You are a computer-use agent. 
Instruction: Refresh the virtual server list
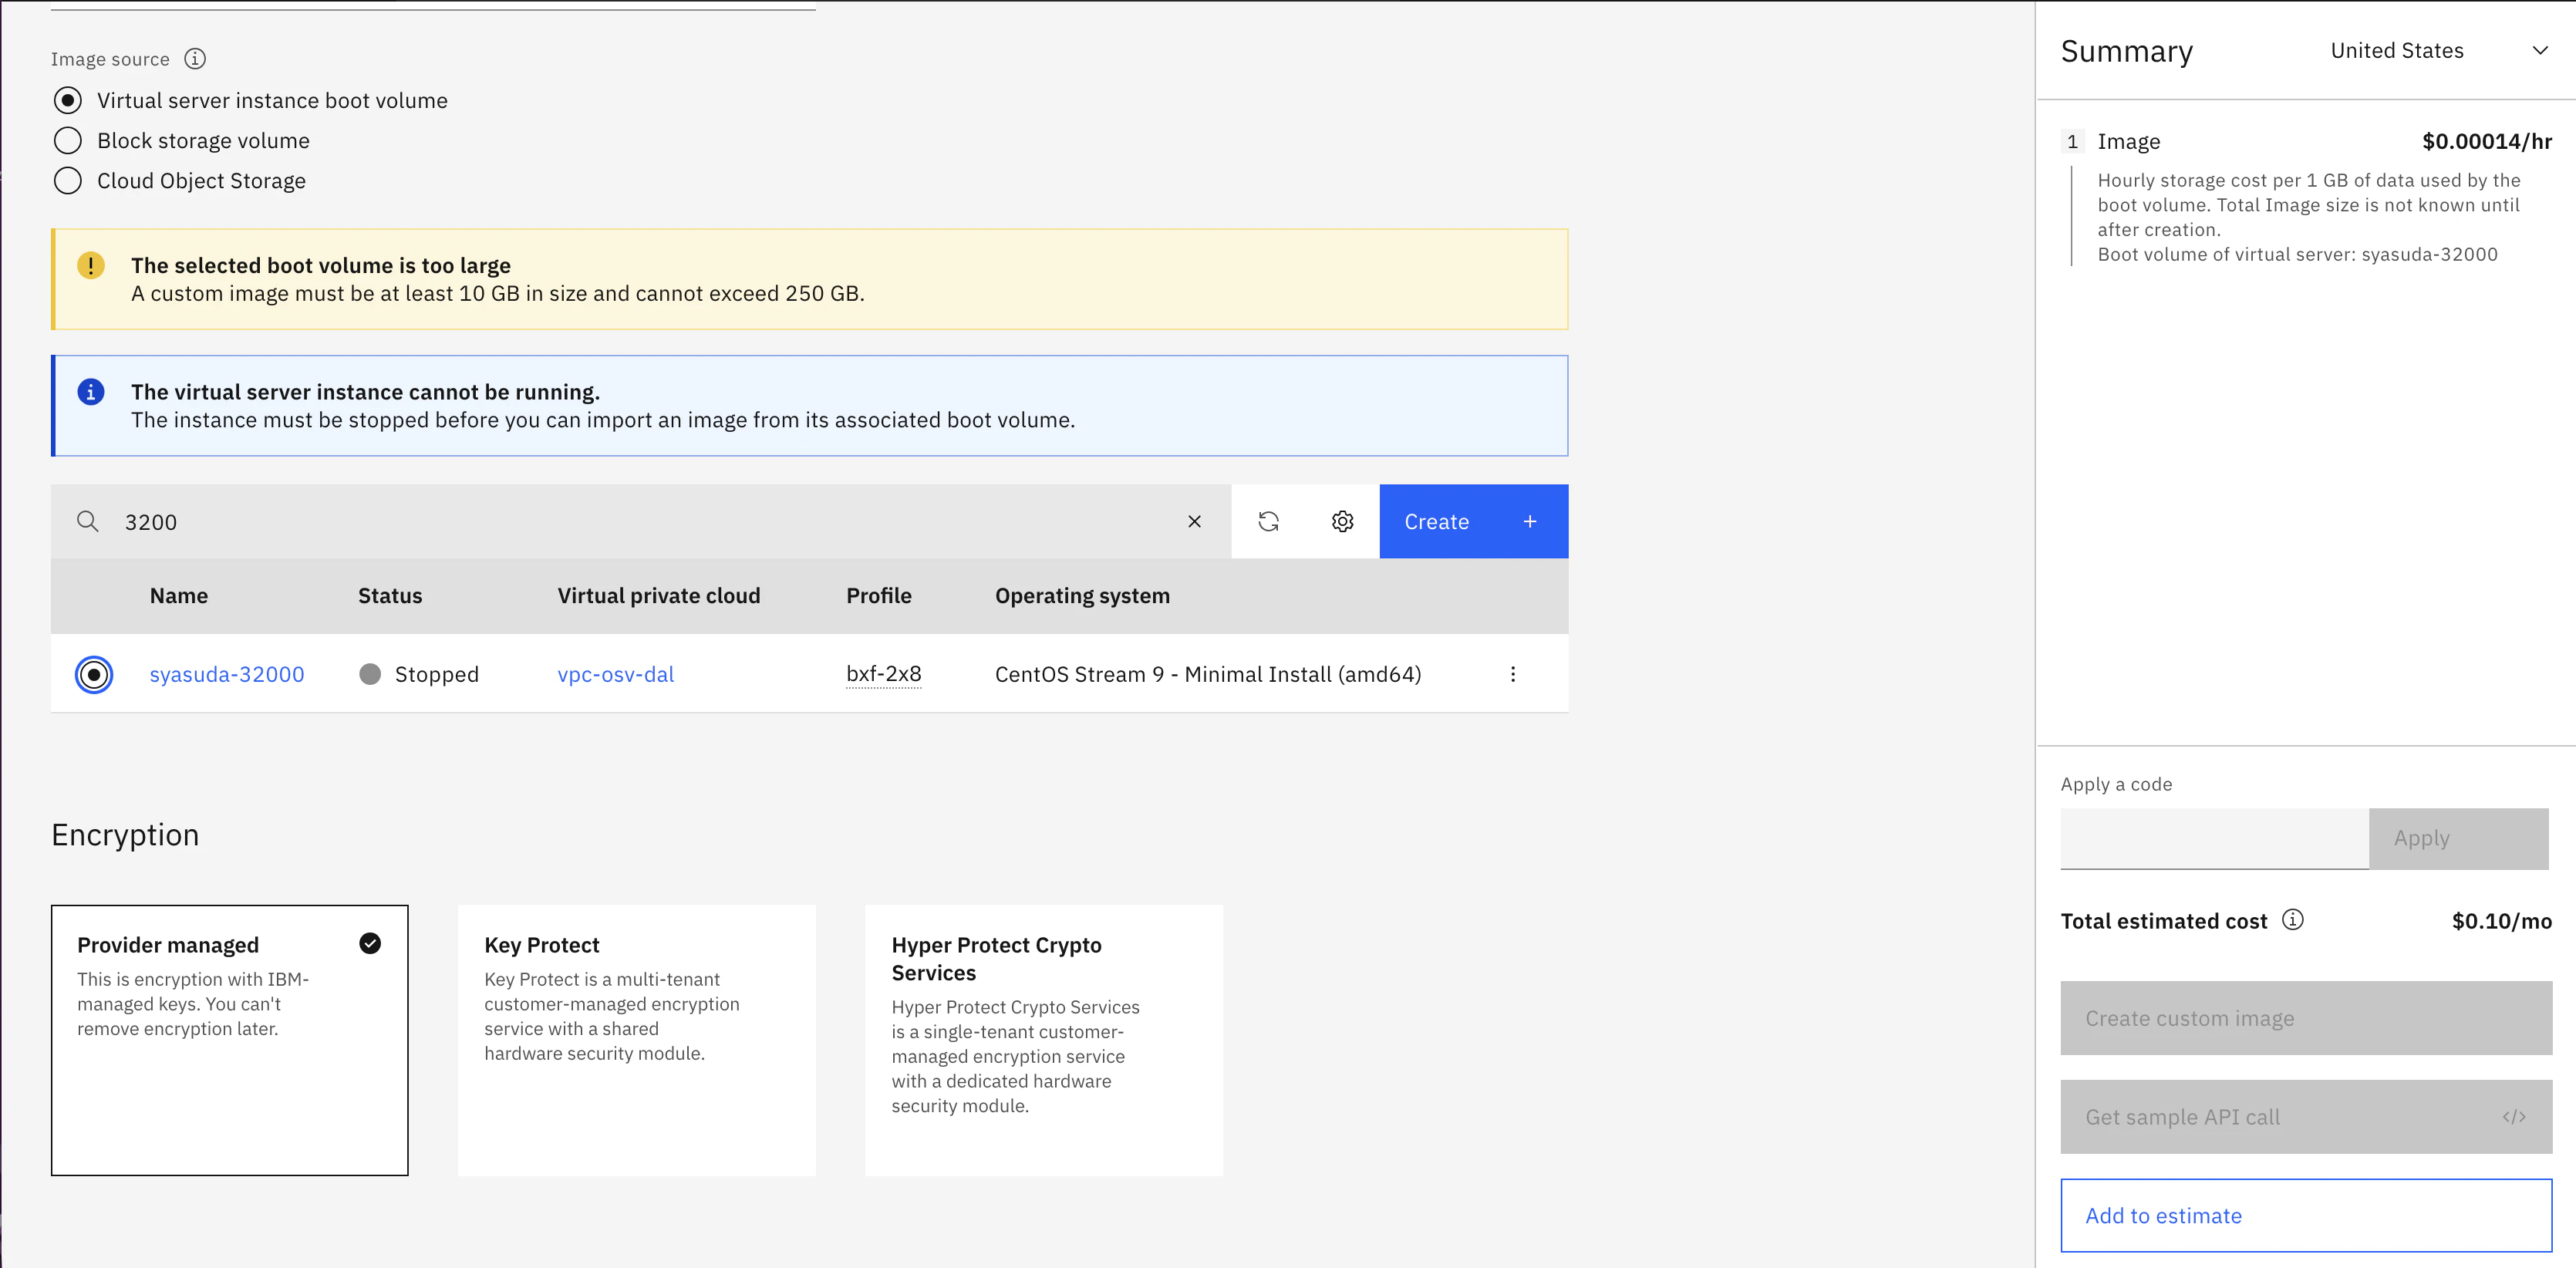click(1268, 521)
